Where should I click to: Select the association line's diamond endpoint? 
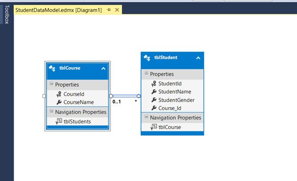pos(139,96)
